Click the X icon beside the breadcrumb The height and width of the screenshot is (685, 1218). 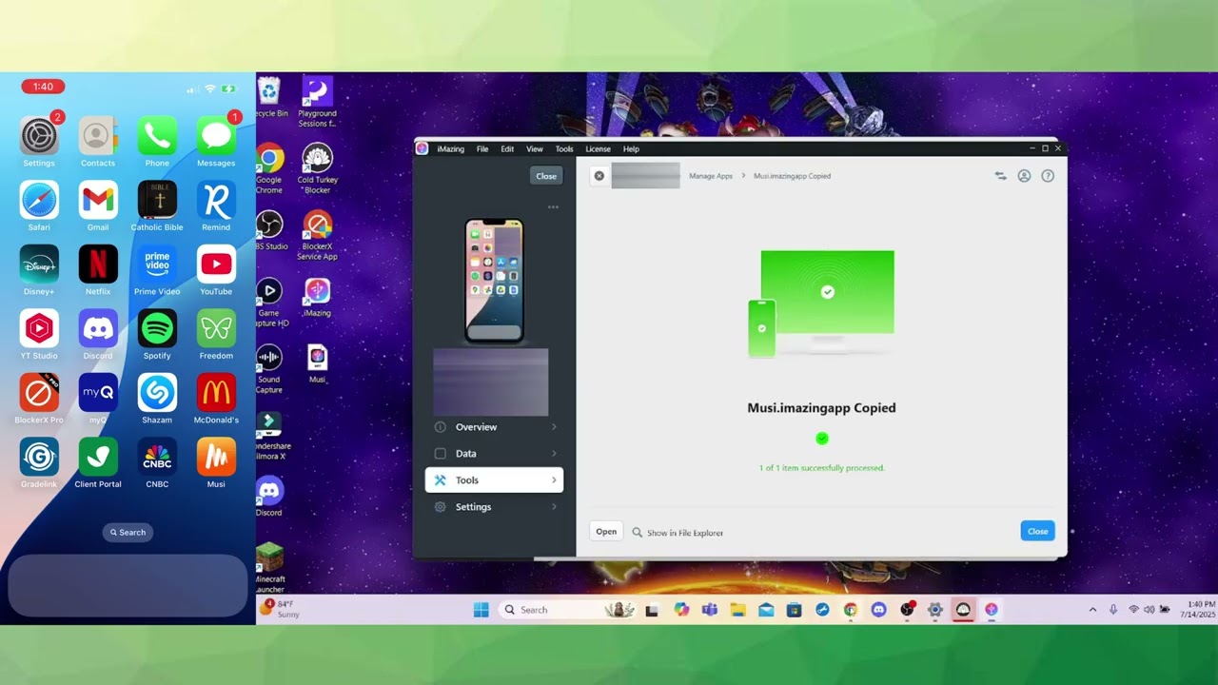point(599,176)
